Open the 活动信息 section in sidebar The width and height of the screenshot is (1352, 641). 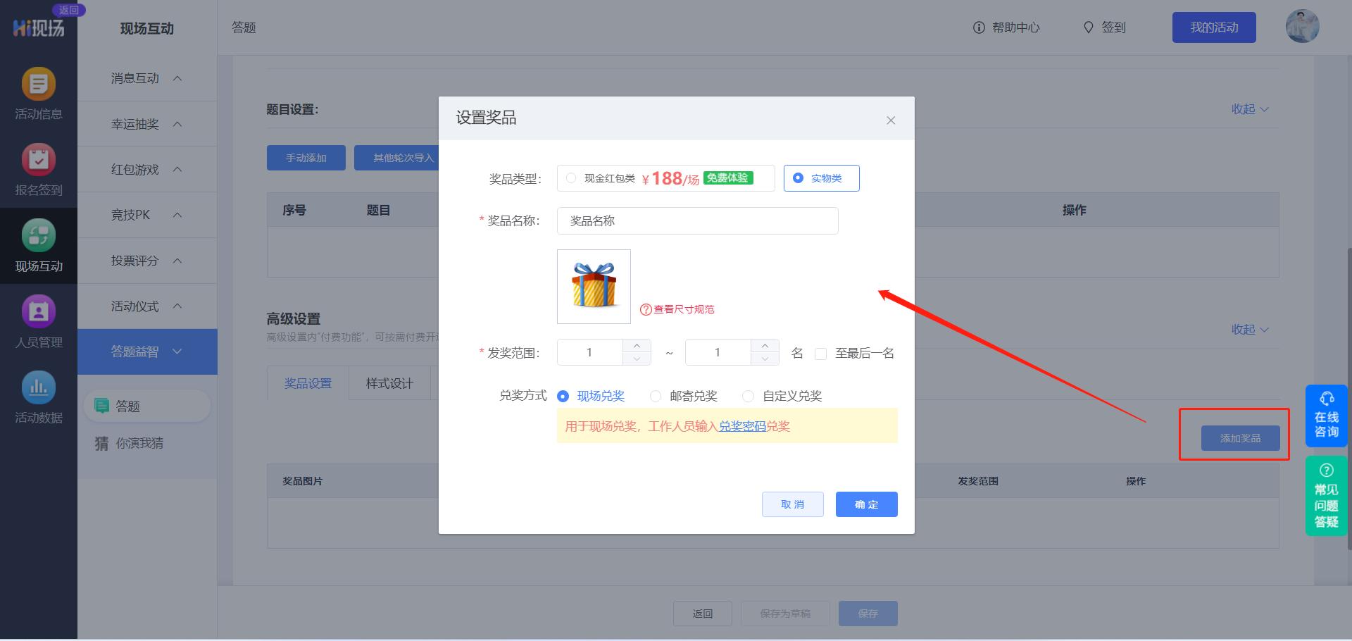pos(39,95)
